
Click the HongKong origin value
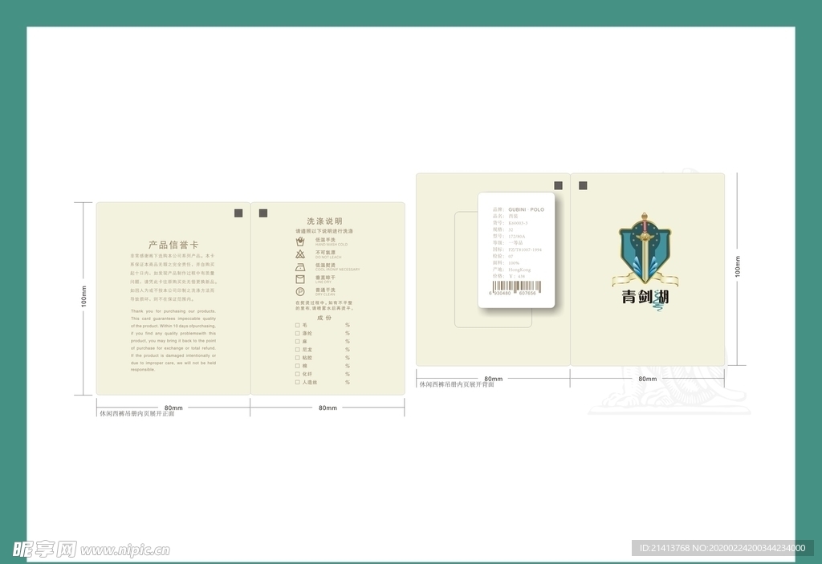pyautogui.click(x=519, y=270)
